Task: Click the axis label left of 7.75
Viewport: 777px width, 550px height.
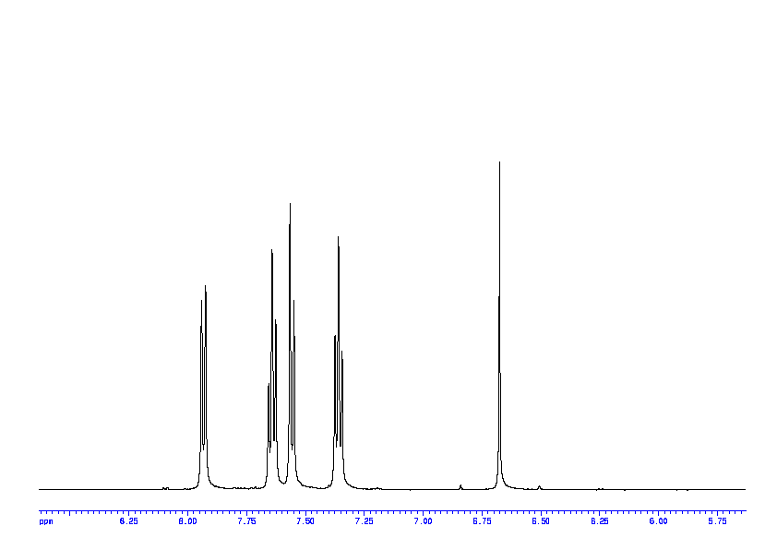Action: (x=187, y=521)
